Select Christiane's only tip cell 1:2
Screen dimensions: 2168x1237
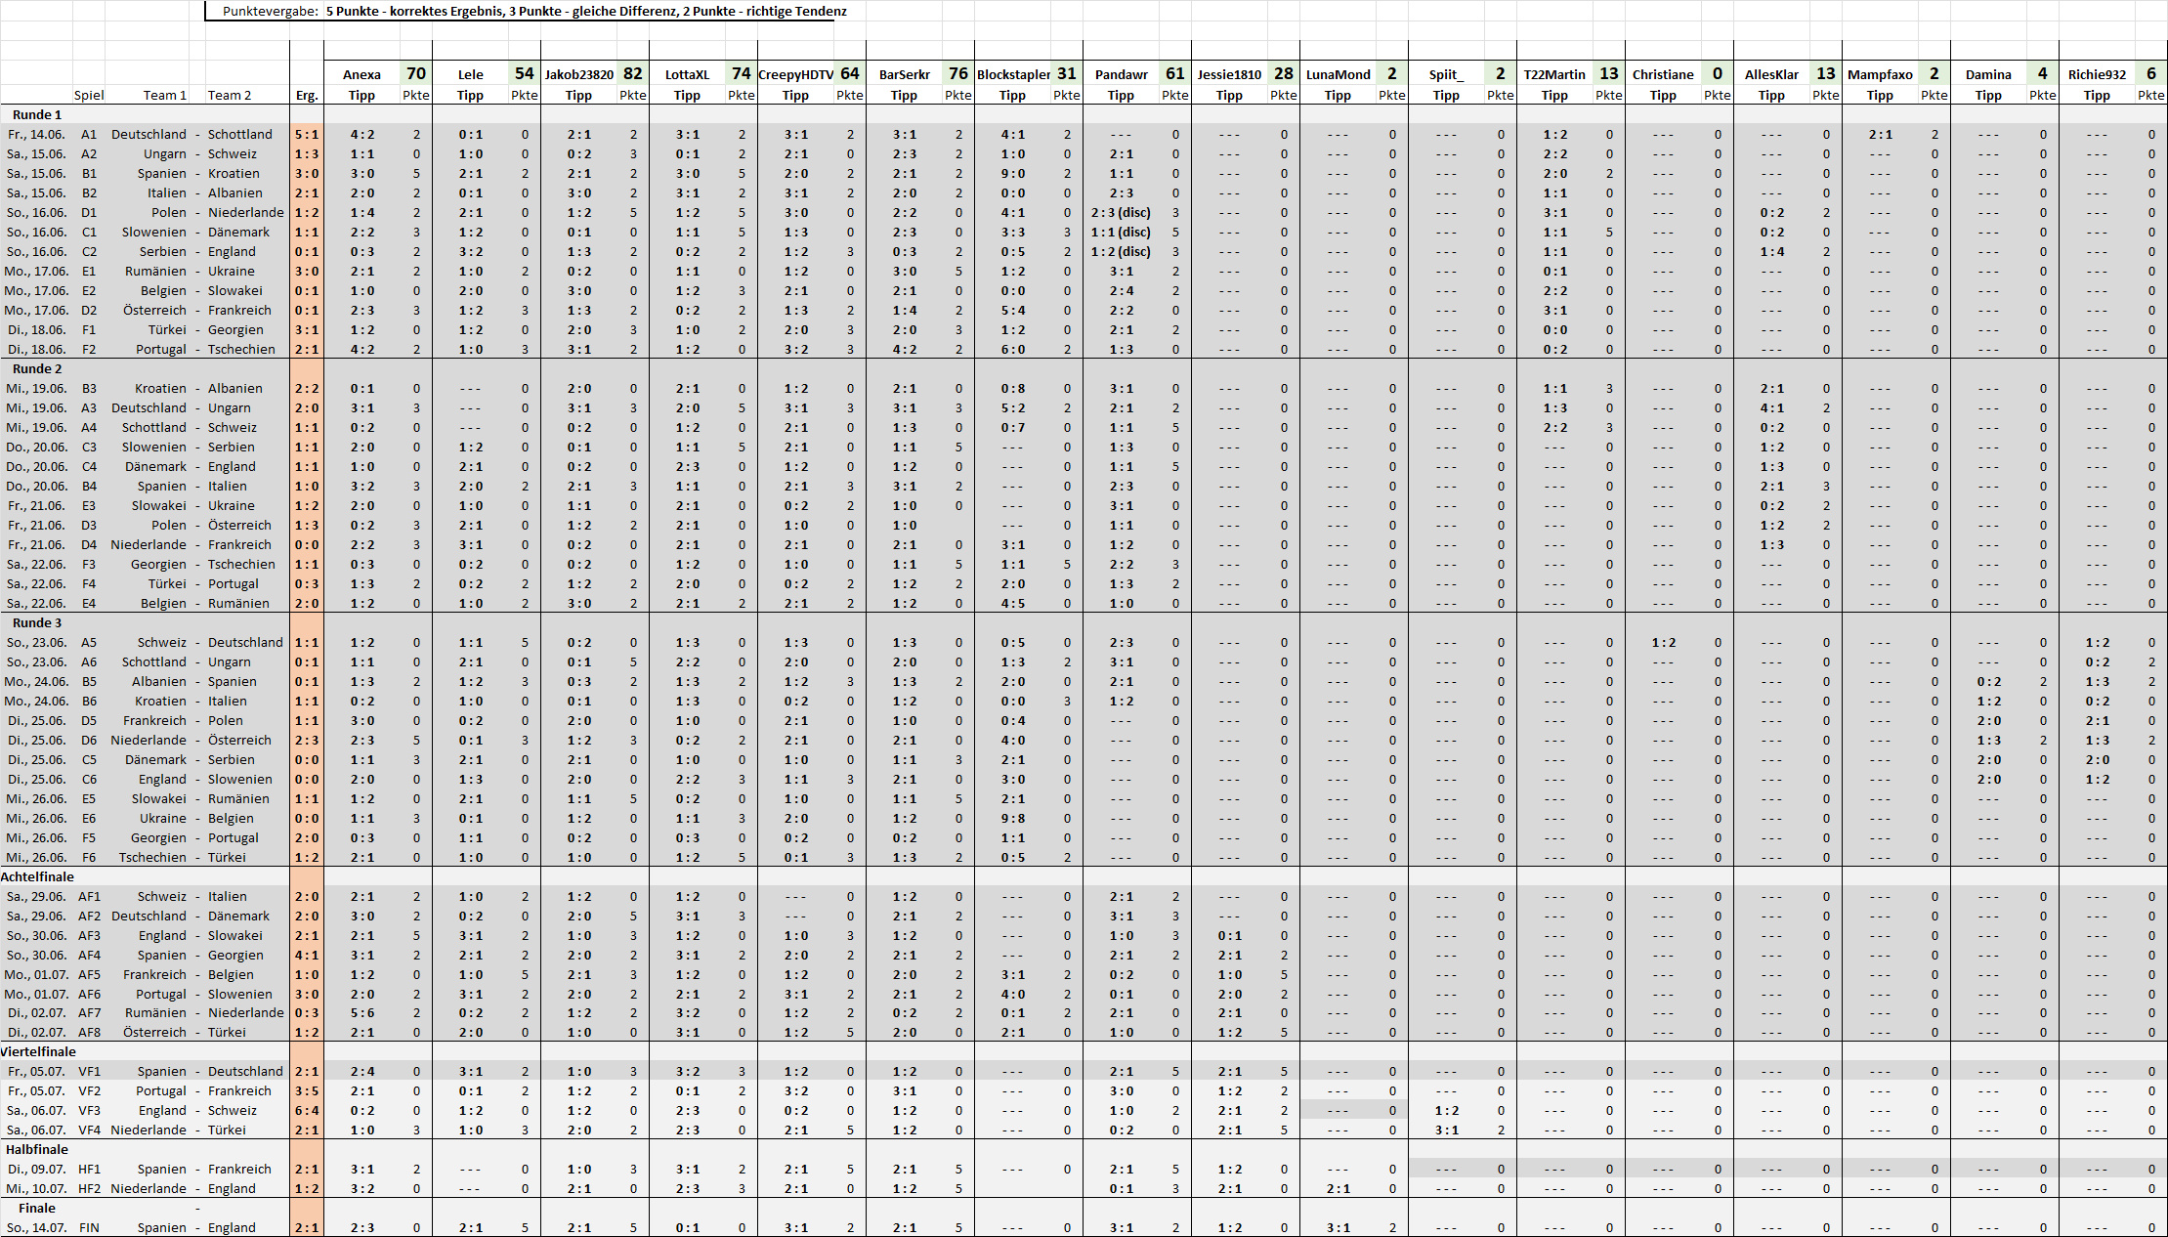tap(1663, 642)
